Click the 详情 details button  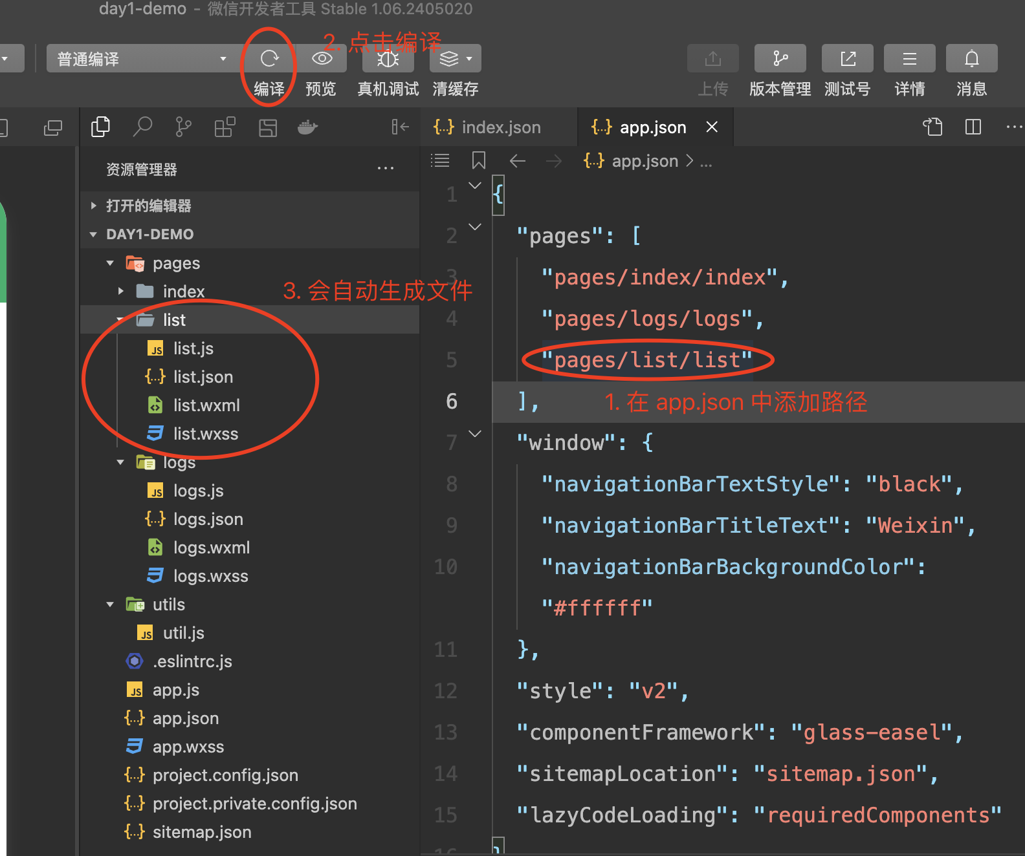click(x=909, y=59)
